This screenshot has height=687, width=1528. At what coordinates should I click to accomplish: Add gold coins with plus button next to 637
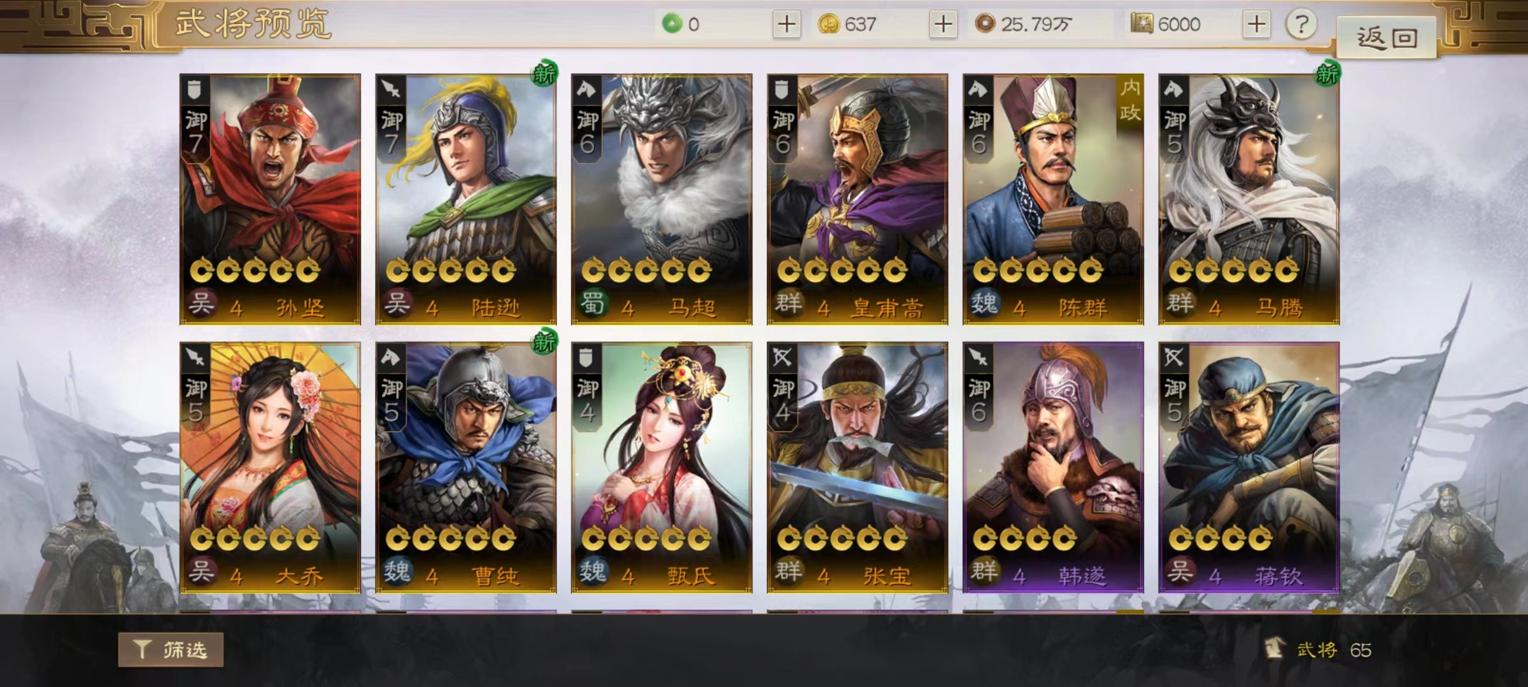coord(943,24)
